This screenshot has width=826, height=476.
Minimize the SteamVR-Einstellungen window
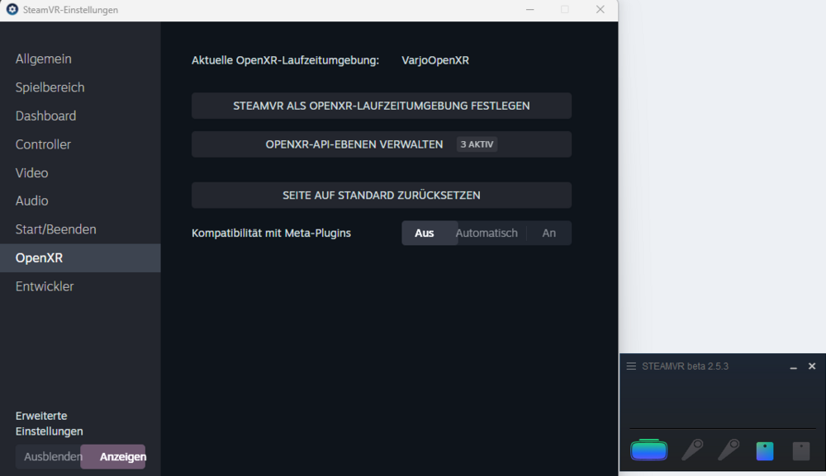click(x=530, y=9)
